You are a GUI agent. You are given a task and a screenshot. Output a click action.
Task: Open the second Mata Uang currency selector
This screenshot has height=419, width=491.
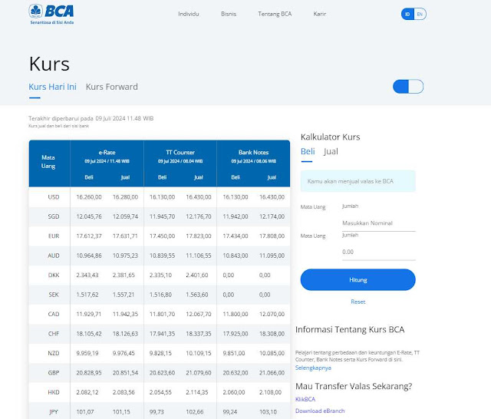(313, 236)
